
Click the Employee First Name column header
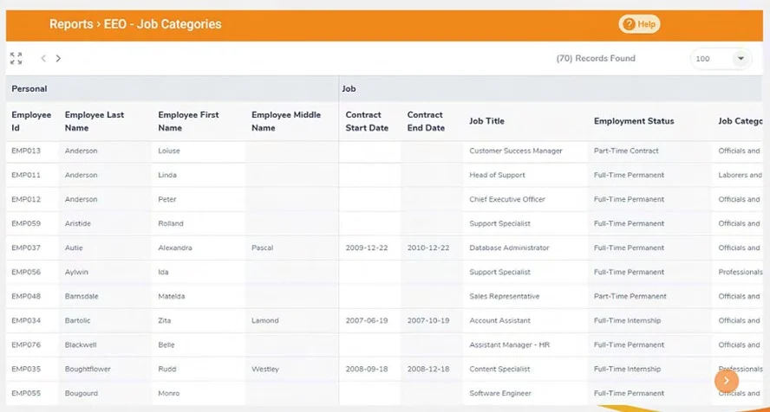click(188, 121)
